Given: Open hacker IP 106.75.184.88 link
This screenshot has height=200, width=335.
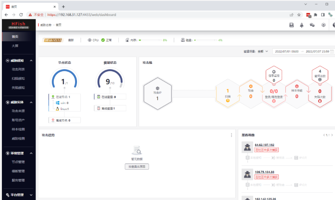Looking at the screenshot, I should [265, 172].
